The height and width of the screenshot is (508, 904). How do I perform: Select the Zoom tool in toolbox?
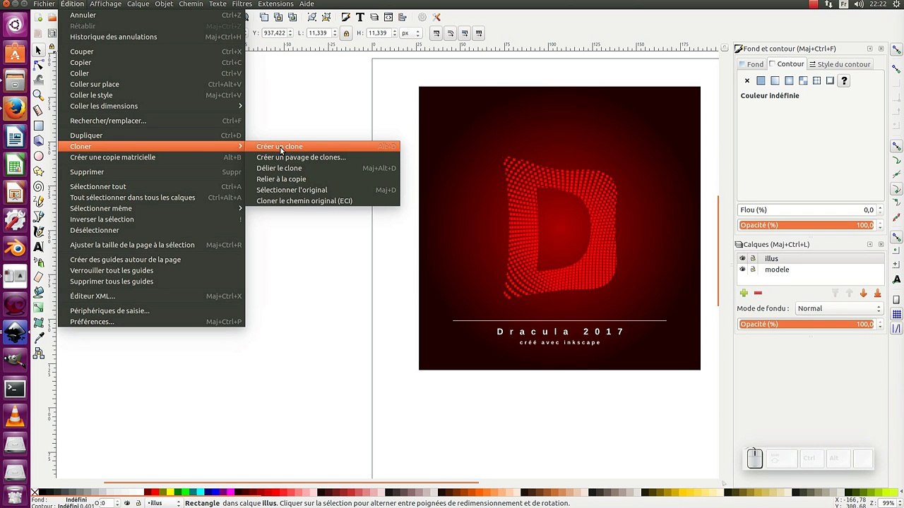tap(38, 95)
